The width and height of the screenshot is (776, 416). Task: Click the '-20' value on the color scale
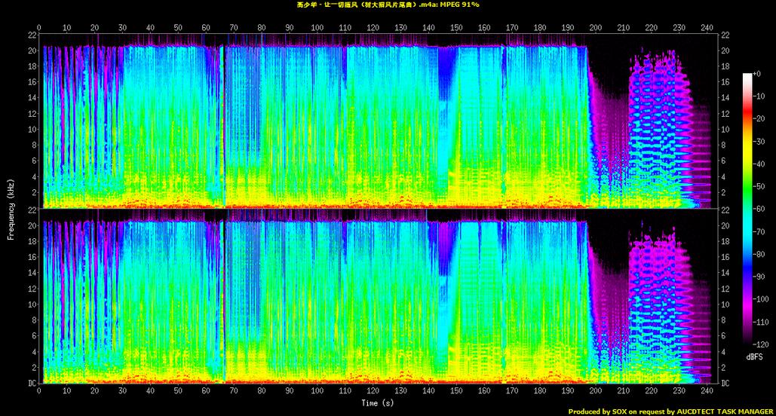759,119
